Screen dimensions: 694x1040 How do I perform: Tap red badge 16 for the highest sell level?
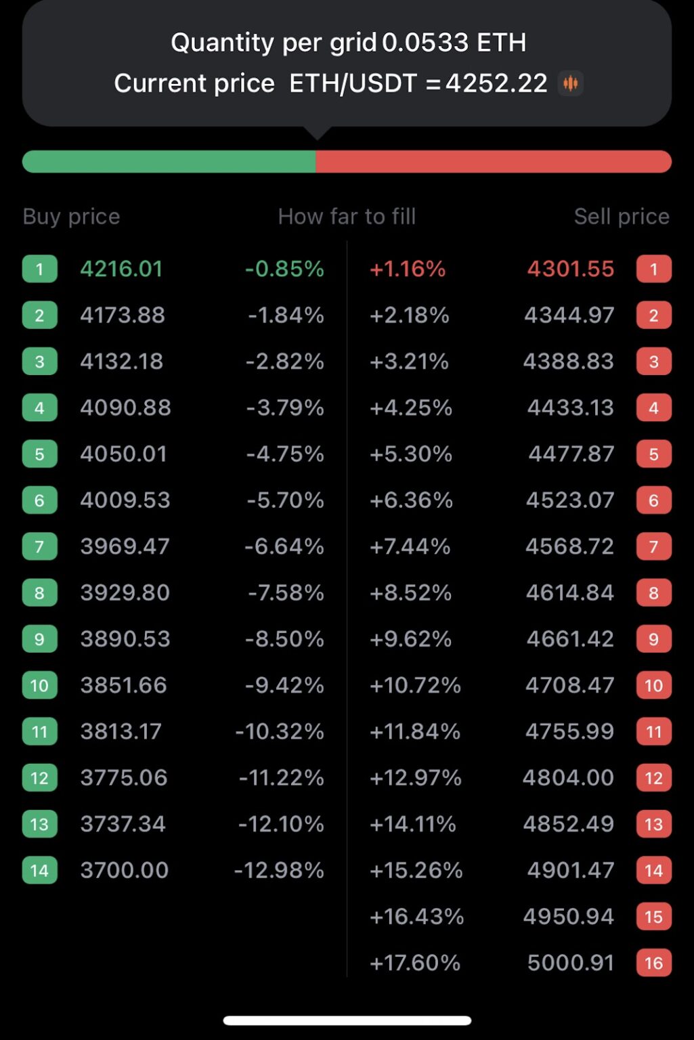pos(654,962)
